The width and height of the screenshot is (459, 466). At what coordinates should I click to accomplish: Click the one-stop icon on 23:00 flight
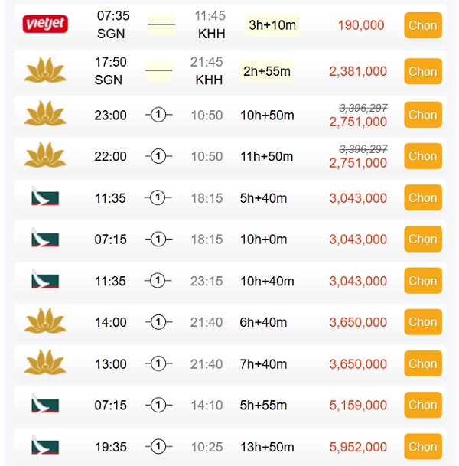[158, 115]
